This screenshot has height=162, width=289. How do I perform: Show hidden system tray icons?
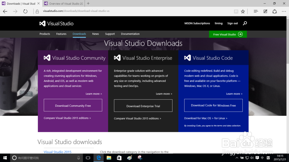[x=237, y=158]
